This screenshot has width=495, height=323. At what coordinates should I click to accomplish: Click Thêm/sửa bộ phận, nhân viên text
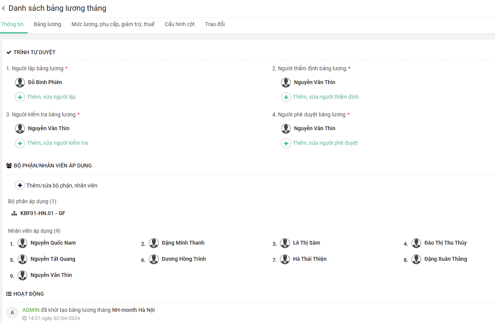[62, 186]
